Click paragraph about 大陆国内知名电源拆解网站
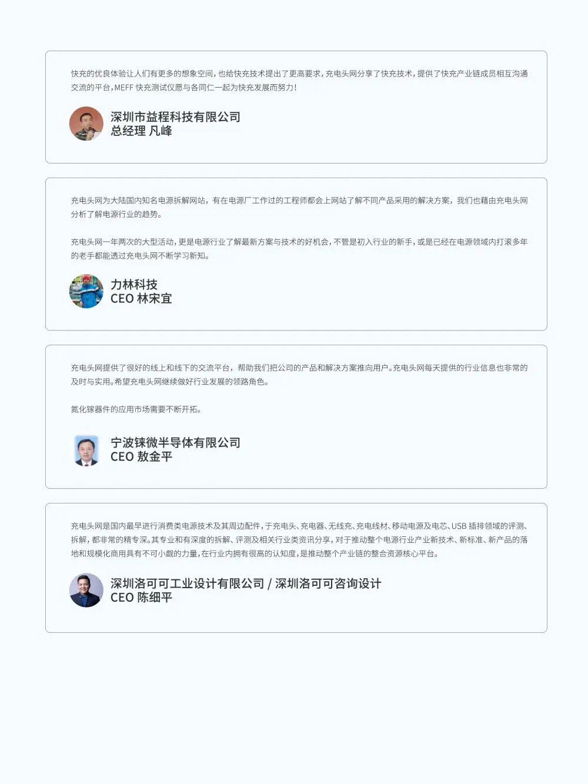The height and width of the screenshot is (784, 588). (x=299, y=207)
